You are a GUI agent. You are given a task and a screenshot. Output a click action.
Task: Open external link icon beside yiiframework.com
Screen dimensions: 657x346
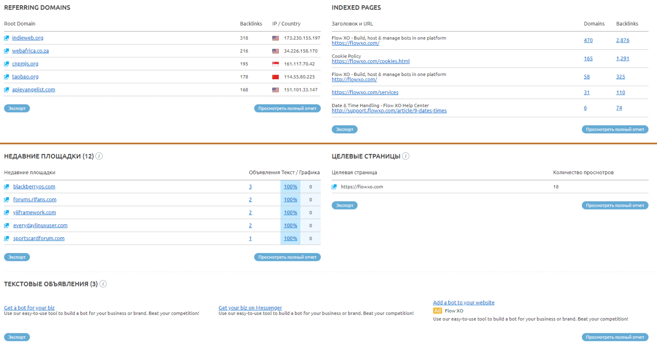7,213
